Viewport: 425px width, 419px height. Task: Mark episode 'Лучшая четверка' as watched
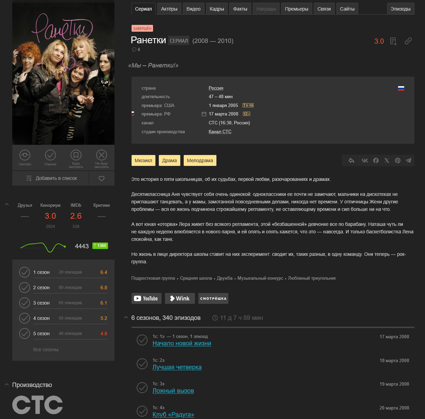(x=142, y=364)
